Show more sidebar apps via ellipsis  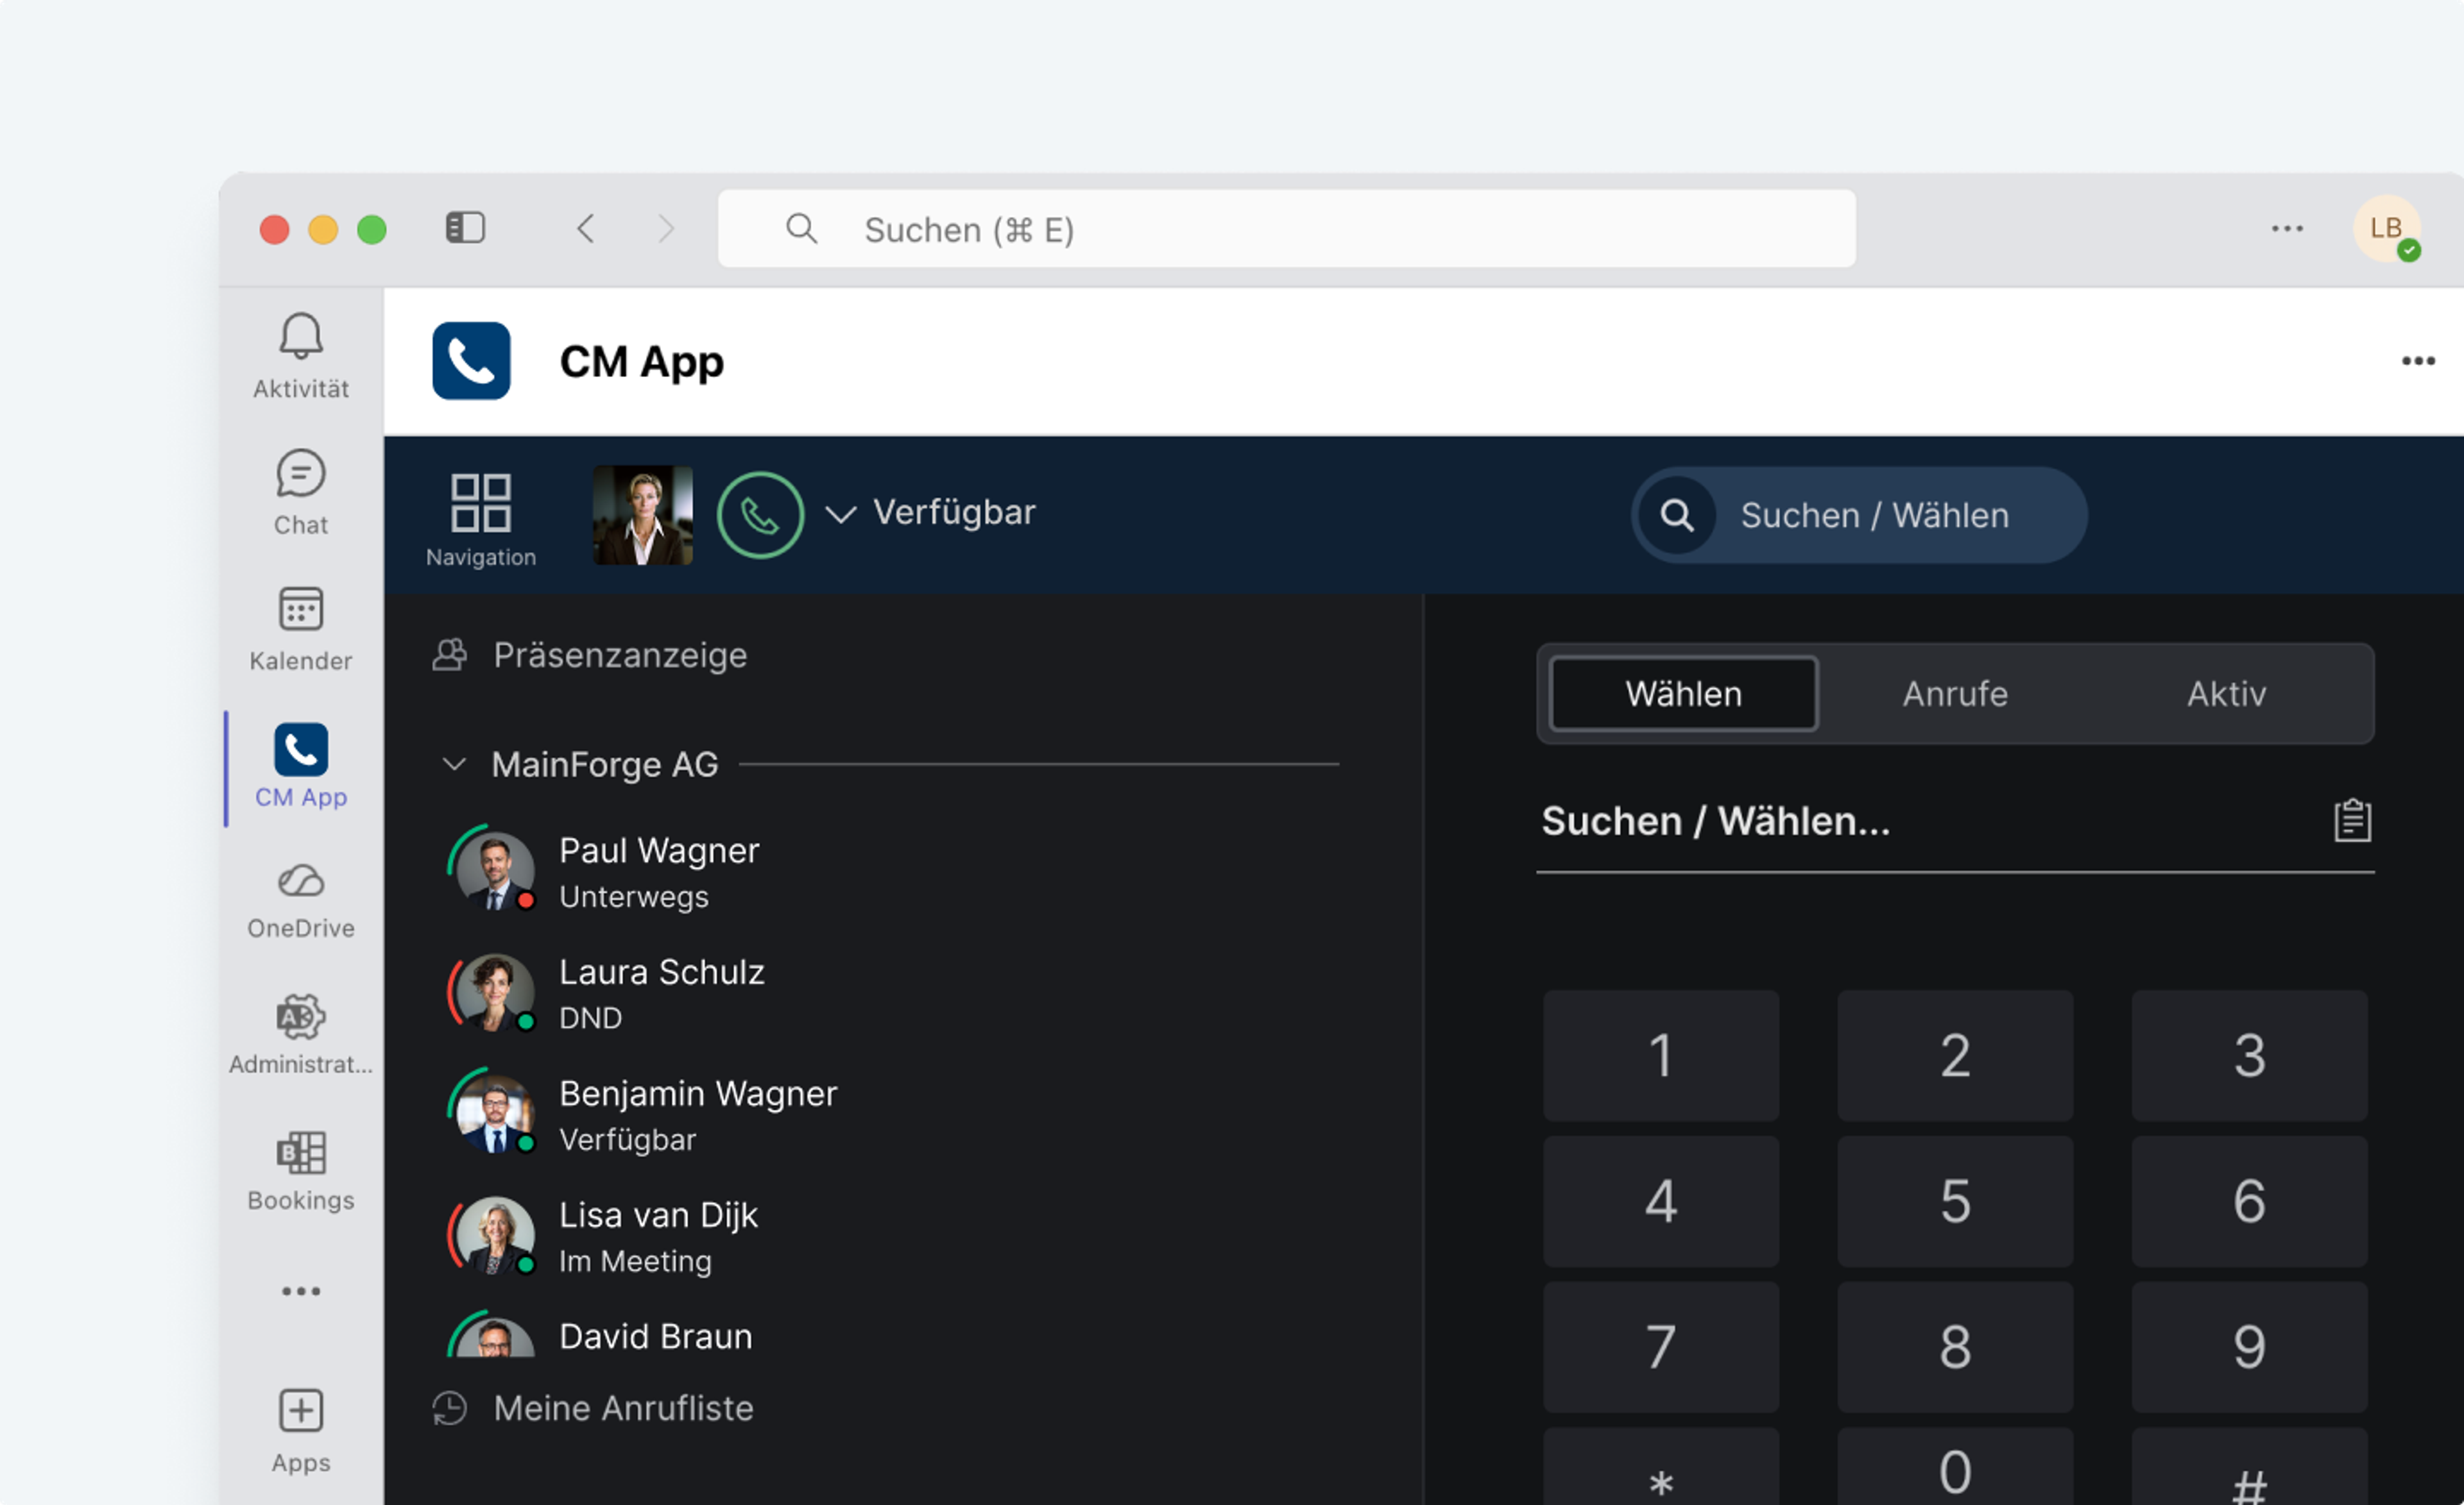point(300,1291)
